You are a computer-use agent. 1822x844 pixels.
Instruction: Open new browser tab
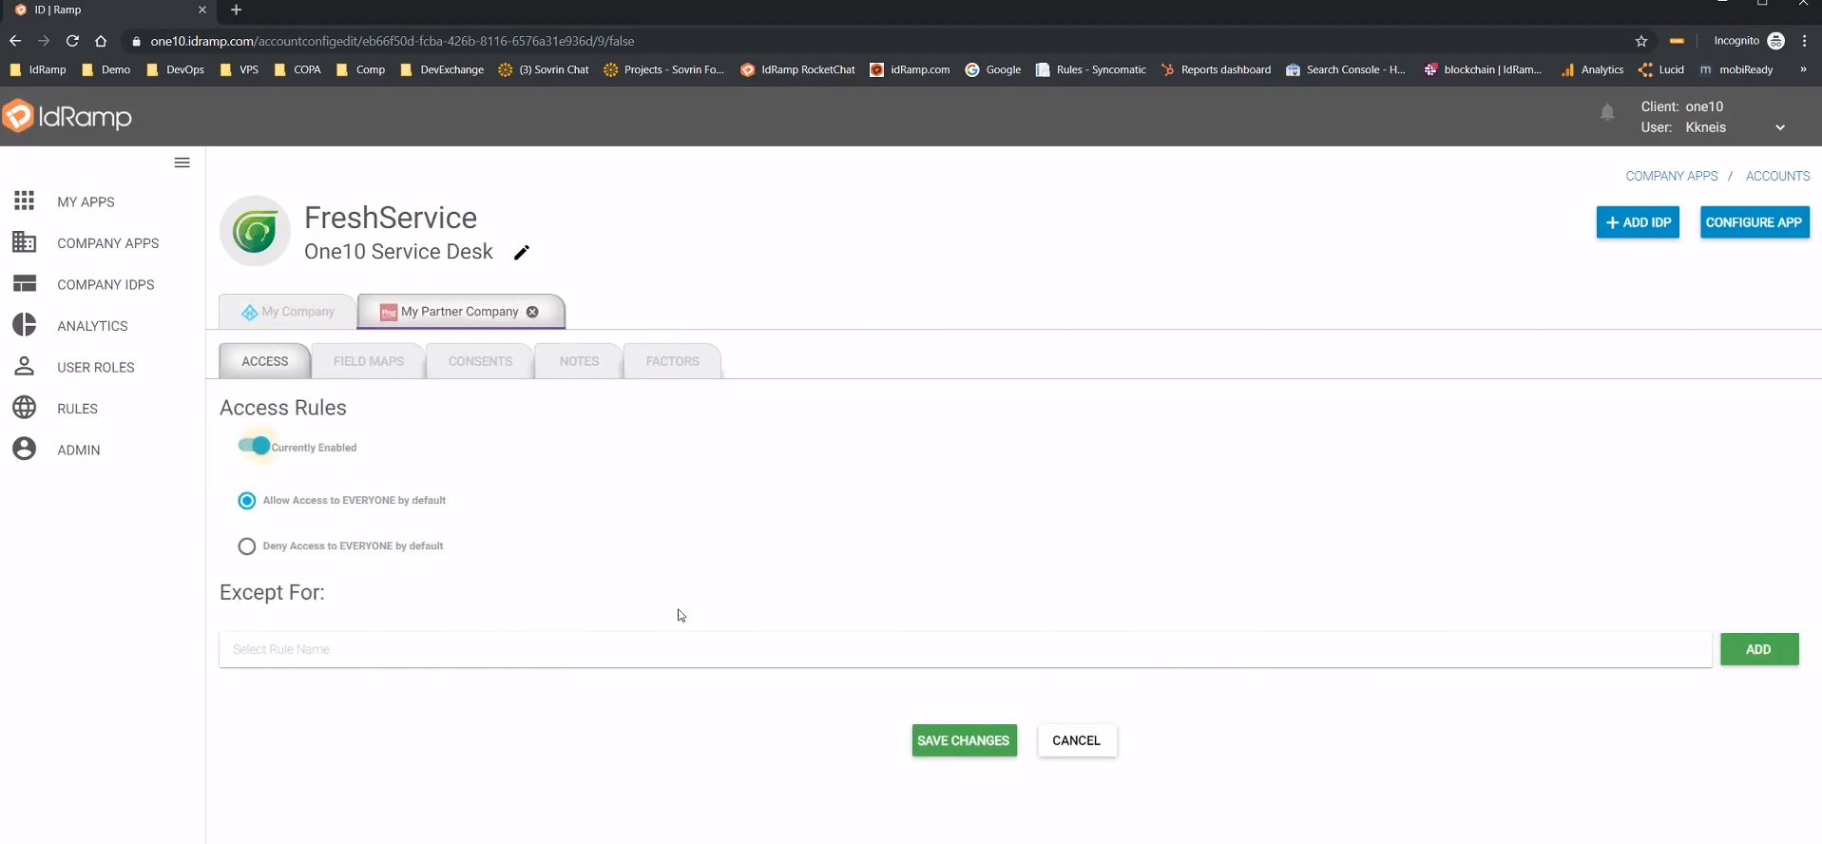237,10
